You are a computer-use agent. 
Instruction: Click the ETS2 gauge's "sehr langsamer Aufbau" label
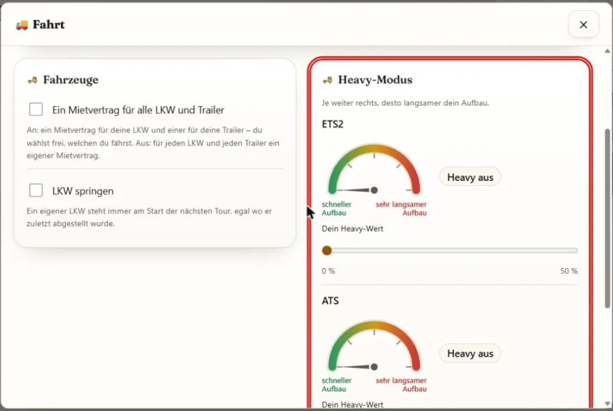pos(401,209)
